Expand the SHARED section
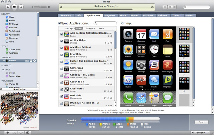The width and height of the screenshot is (214, 135). coord(2,65)
